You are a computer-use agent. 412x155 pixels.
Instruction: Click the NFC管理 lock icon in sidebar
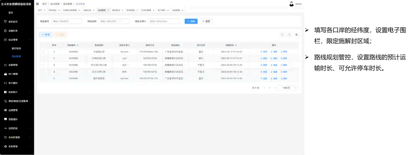click(x=5, y=74)
